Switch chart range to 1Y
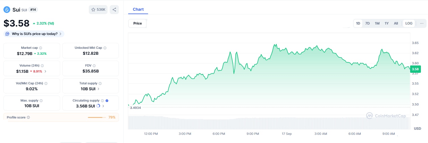Screen dimensions: 428x143 (387, 23)
